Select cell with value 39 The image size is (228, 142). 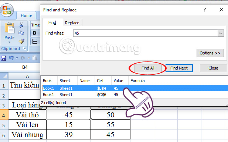pos(68,135)
